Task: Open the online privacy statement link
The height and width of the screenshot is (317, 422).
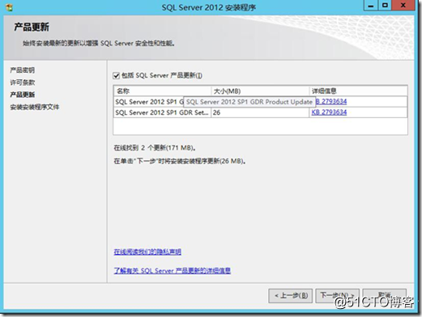Action: click(x=147, y=251)
